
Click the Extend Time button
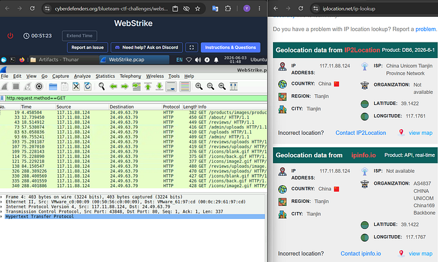[79, 36]
